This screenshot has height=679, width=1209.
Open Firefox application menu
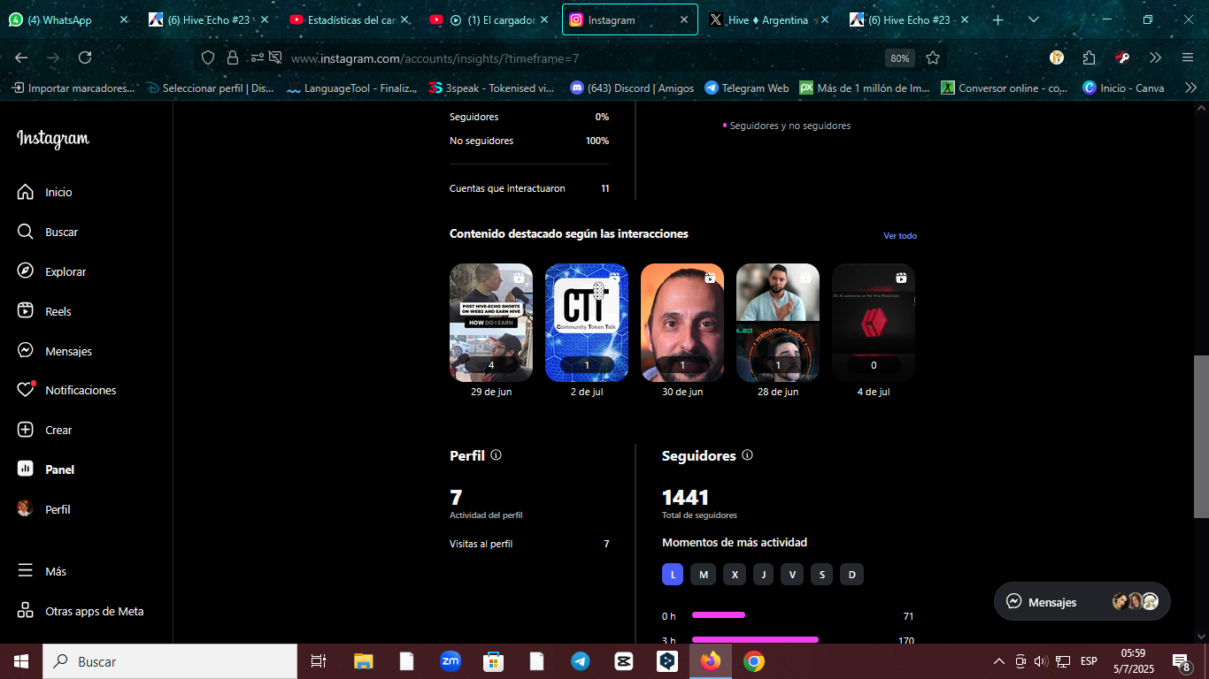[x=1188, y=57]
